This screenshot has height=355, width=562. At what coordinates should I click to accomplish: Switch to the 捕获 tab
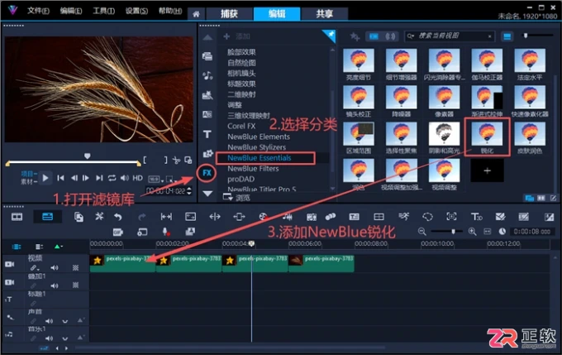(229, 14)
